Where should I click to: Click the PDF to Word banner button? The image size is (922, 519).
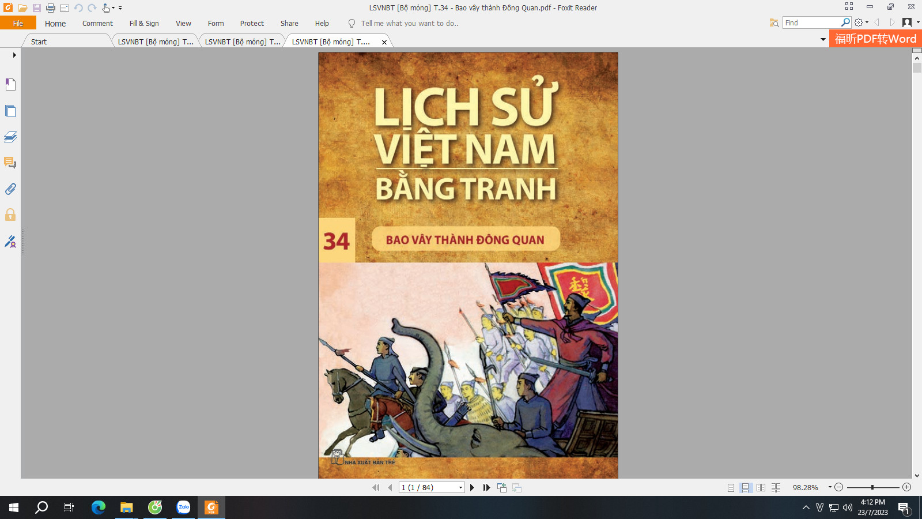point(875,39)
